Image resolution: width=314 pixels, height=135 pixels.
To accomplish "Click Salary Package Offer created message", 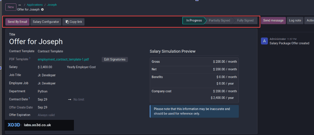I will pyautogui.click(x=289, y=43).
